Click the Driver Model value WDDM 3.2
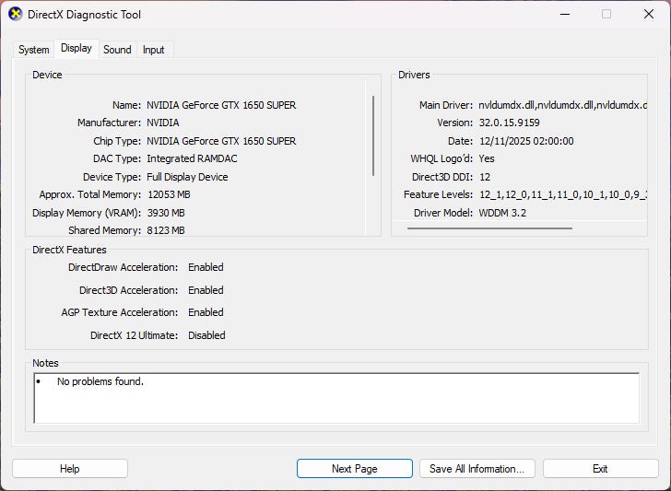 502,213
